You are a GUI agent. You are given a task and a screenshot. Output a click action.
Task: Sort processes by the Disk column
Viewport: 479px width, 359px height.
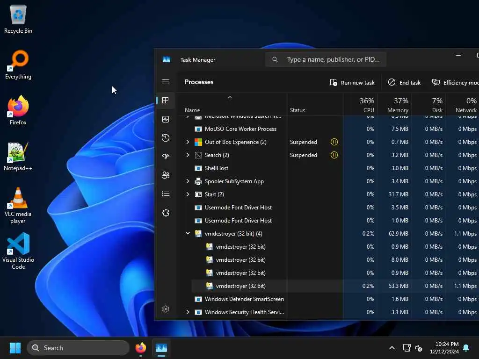(428, 104)
